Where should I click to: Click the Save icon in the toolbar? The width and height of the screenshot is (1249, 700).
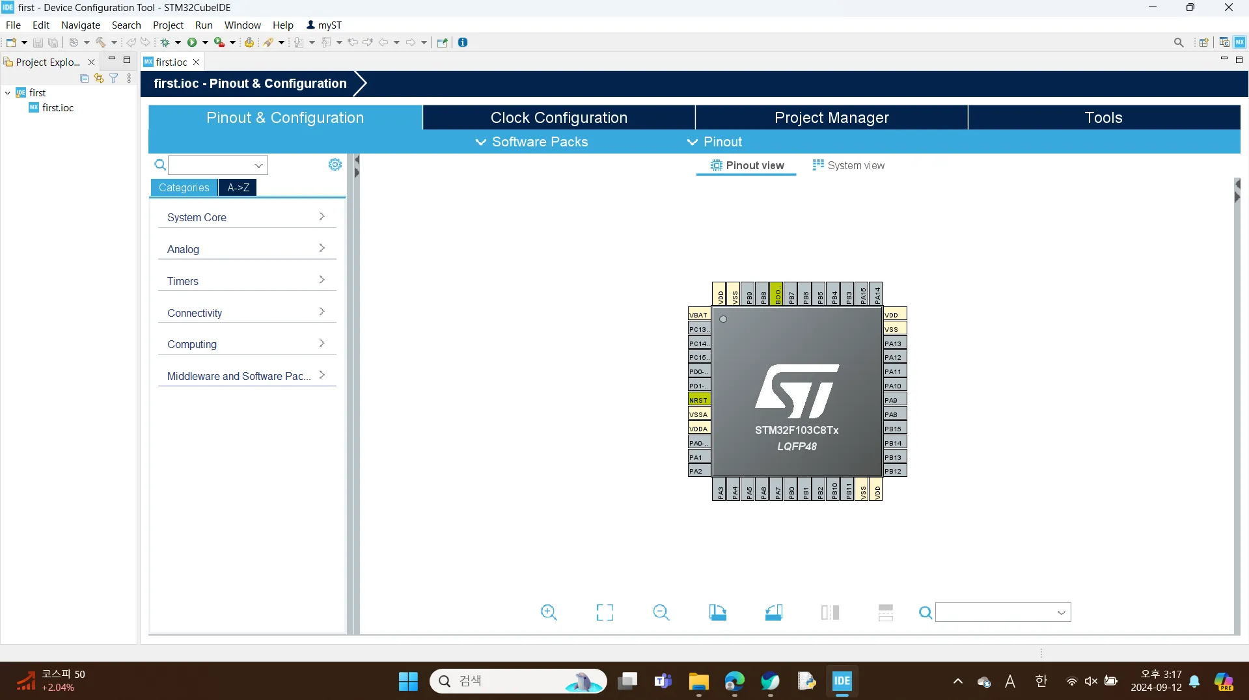38,43
